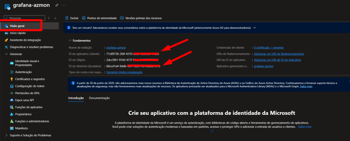Click the Pontos de extremidade globe icon
Screen dimensions: 350x141
[84, 18]
